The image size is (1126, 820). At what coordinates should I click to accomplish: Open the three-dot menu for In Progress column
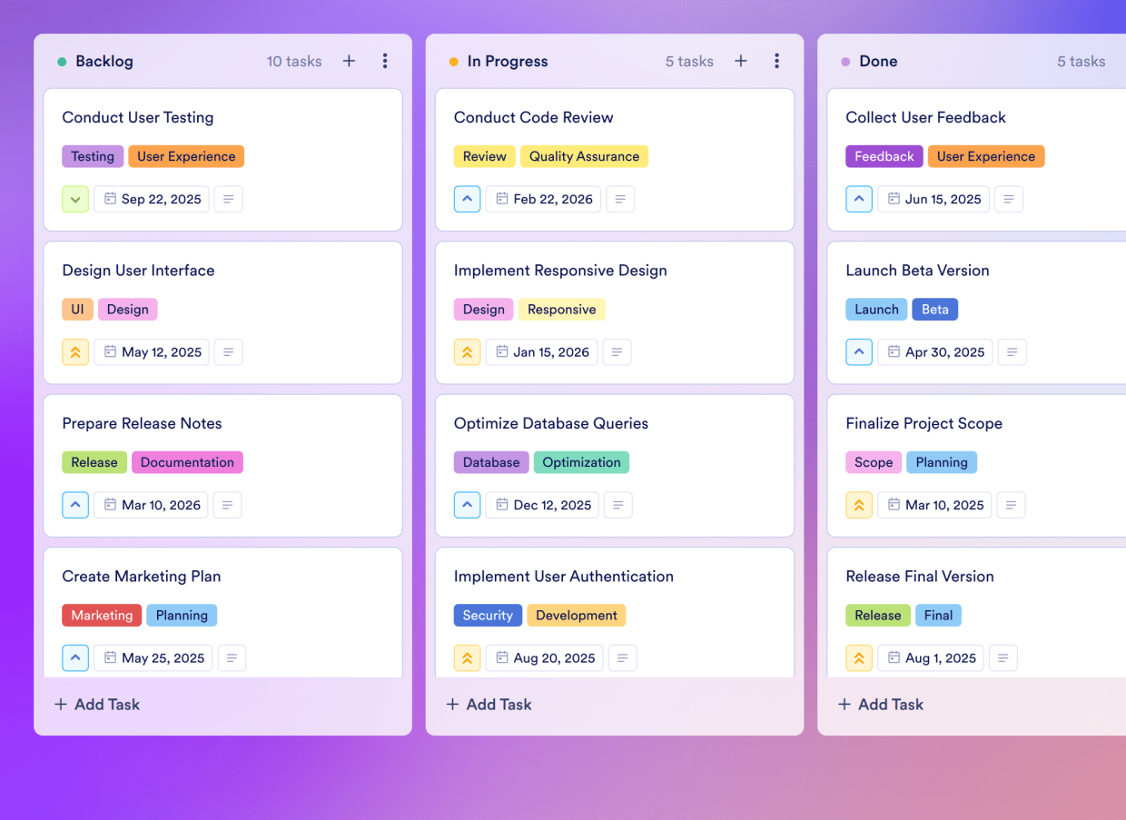coord(777,61)
